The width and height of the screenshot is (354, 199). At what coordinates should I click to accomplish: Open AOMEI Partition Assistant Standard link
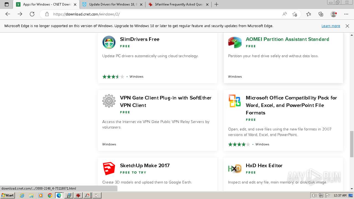pos(287,39)
